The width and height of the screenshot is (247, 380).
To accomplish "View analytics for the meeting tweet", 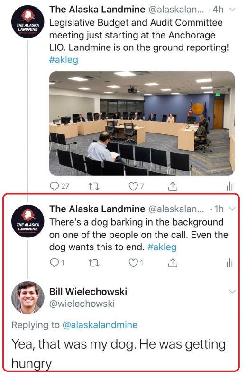I will click(x=229, y=187).
